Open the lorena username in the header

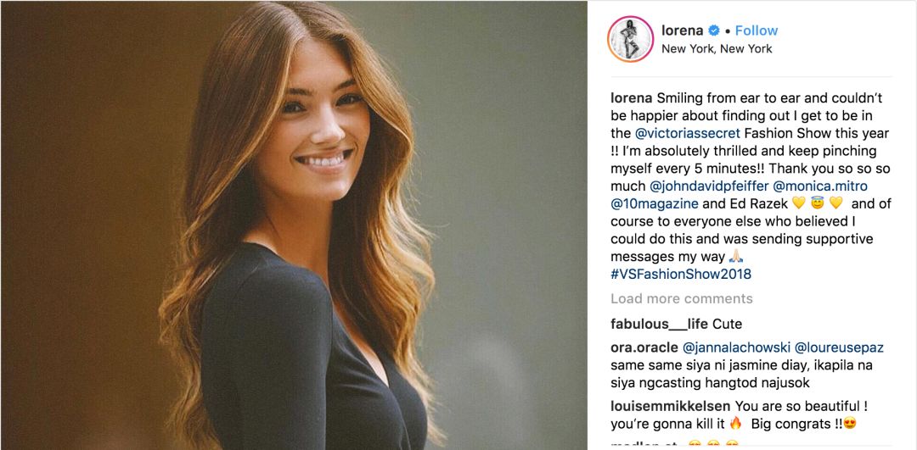682,31
